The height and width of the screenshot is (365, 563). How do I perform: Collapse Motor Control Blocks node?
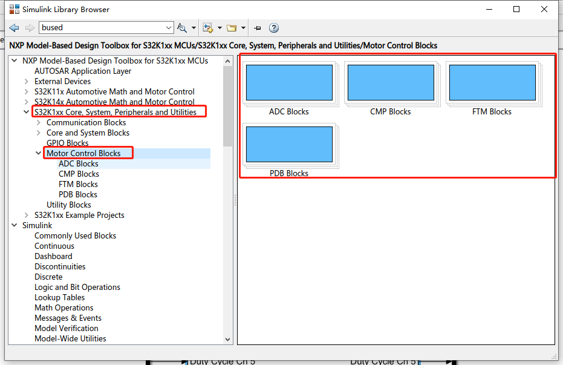pyautogui.click(x=39, y=153)
